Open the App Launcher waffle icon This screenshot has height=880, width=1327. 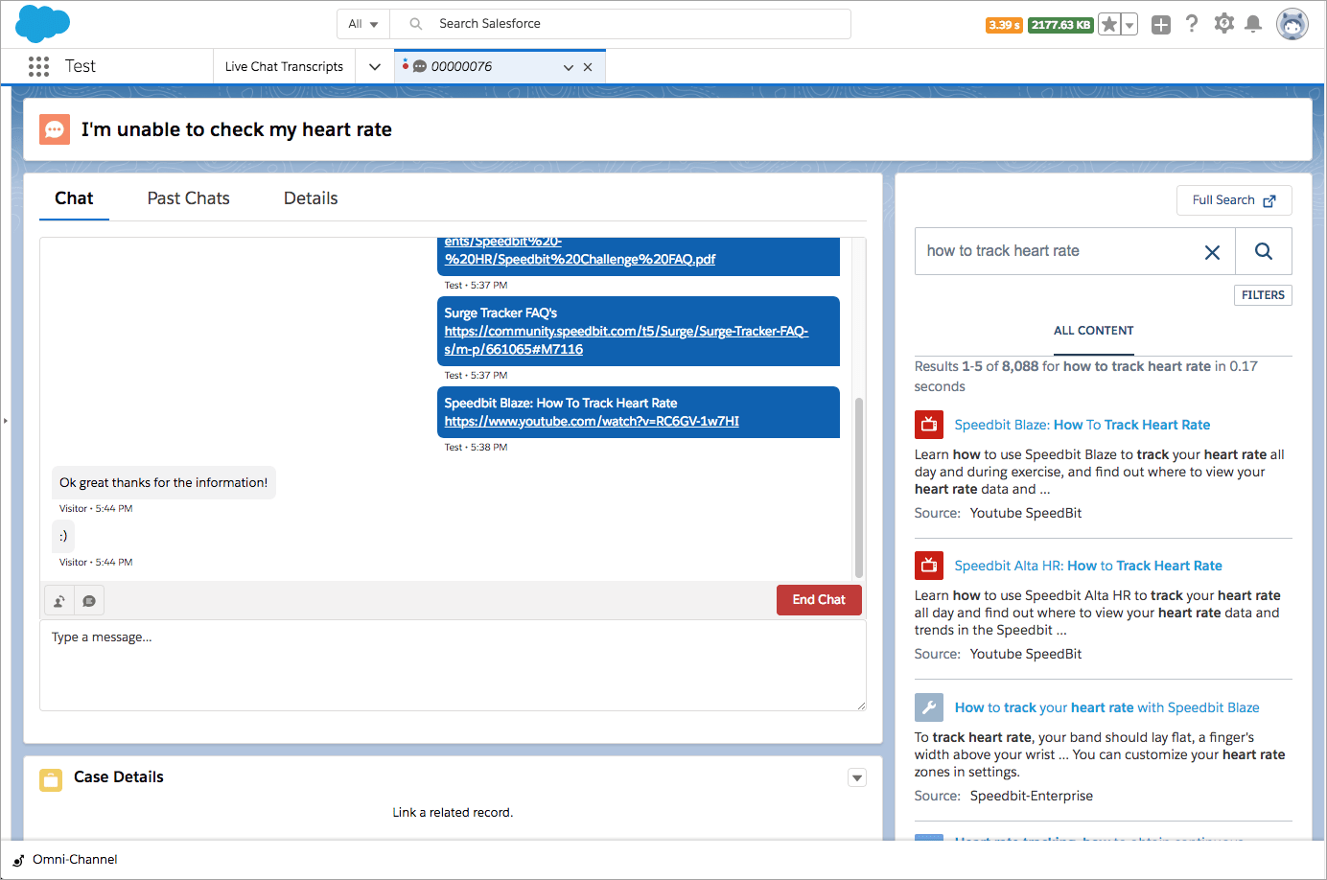point(38,65)
